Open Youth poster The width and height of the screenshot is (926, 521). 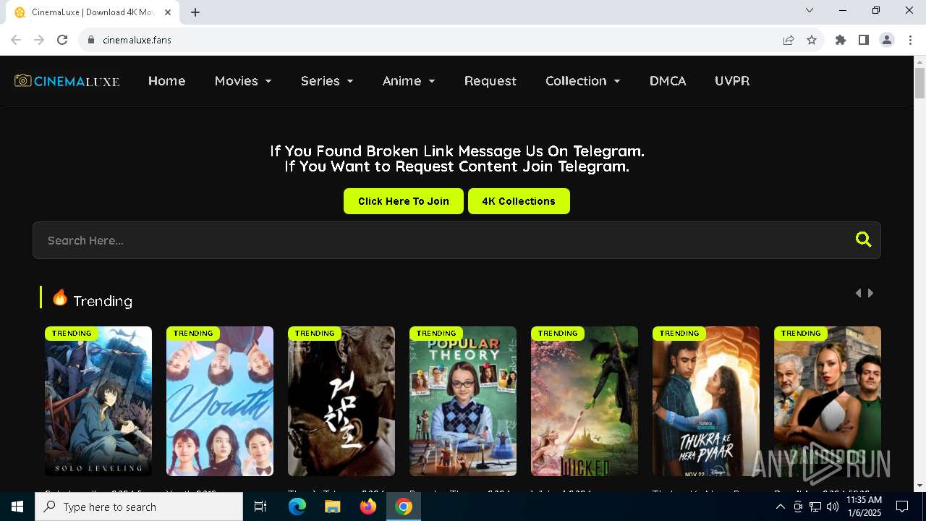point(220,401)
